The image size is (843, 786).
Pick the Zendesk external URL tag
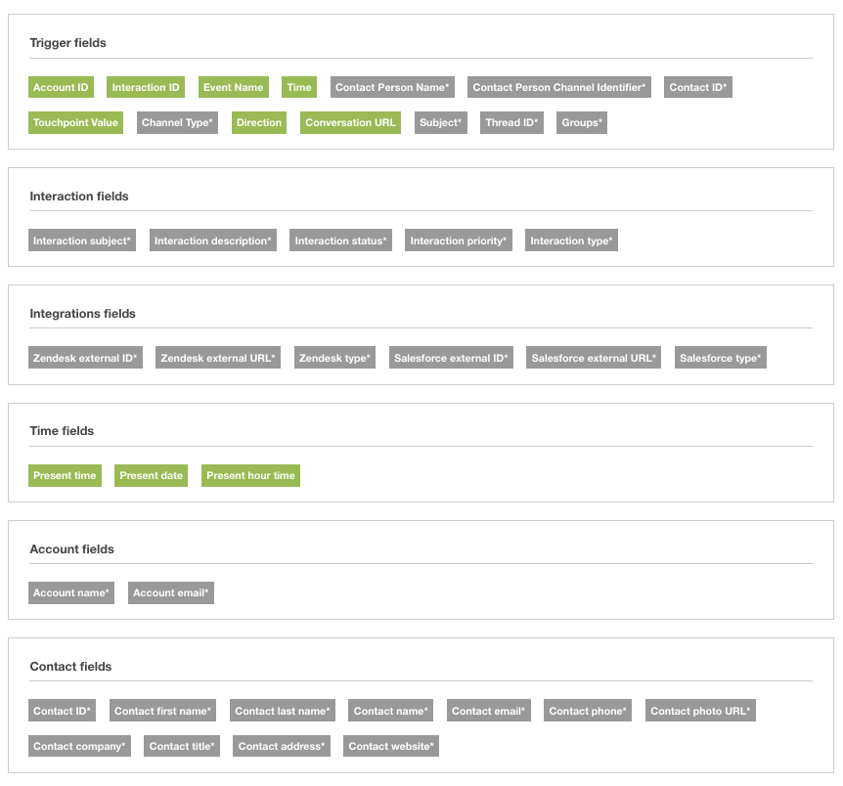(x=218, y=359)
